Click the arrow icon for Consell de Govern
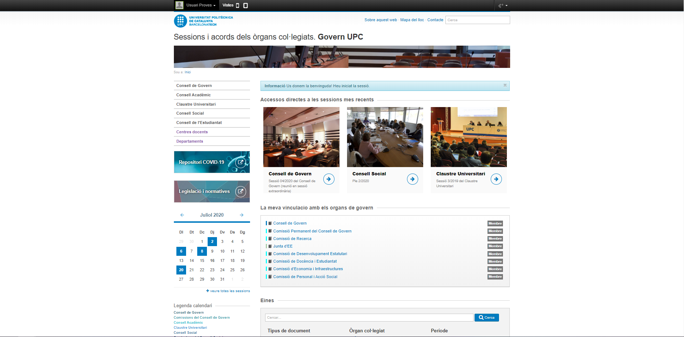Screen dimensions: 684x337 (x=328, y=179)
